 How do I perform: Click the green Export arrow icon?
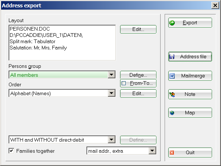point(172,23)
